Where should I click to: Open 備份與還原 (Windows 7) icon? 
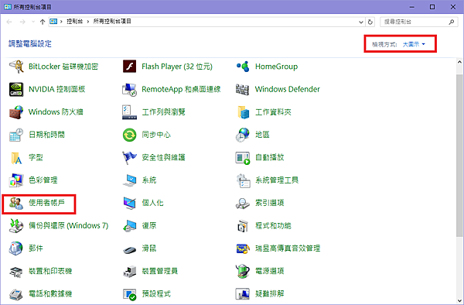pos(16,225)
